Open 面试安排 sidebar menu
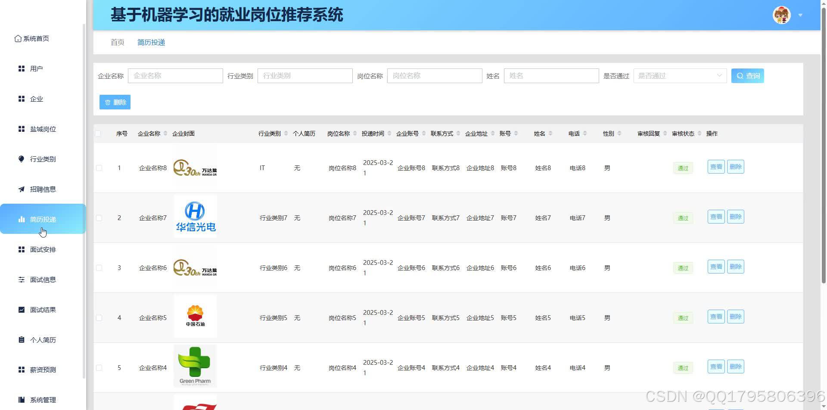The image size is (827, 410). 43,249
